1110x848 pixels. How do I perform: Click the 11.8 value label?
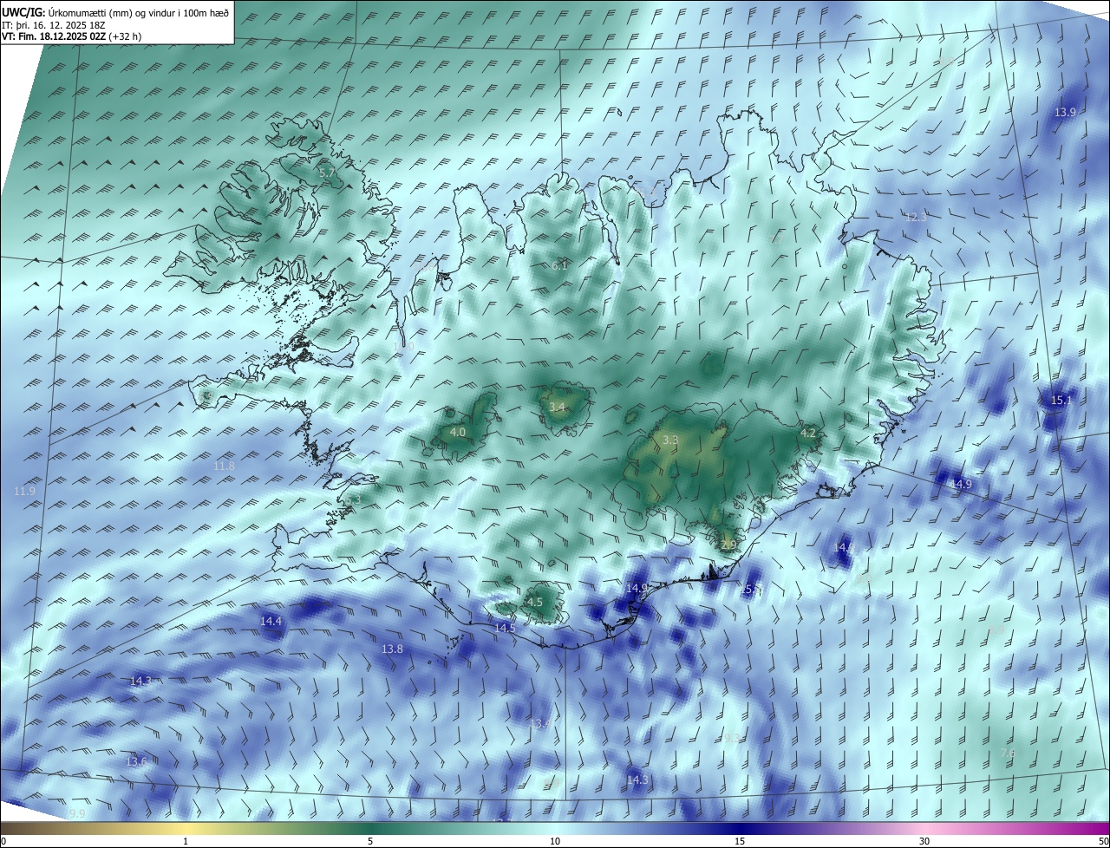click(224, 466)
